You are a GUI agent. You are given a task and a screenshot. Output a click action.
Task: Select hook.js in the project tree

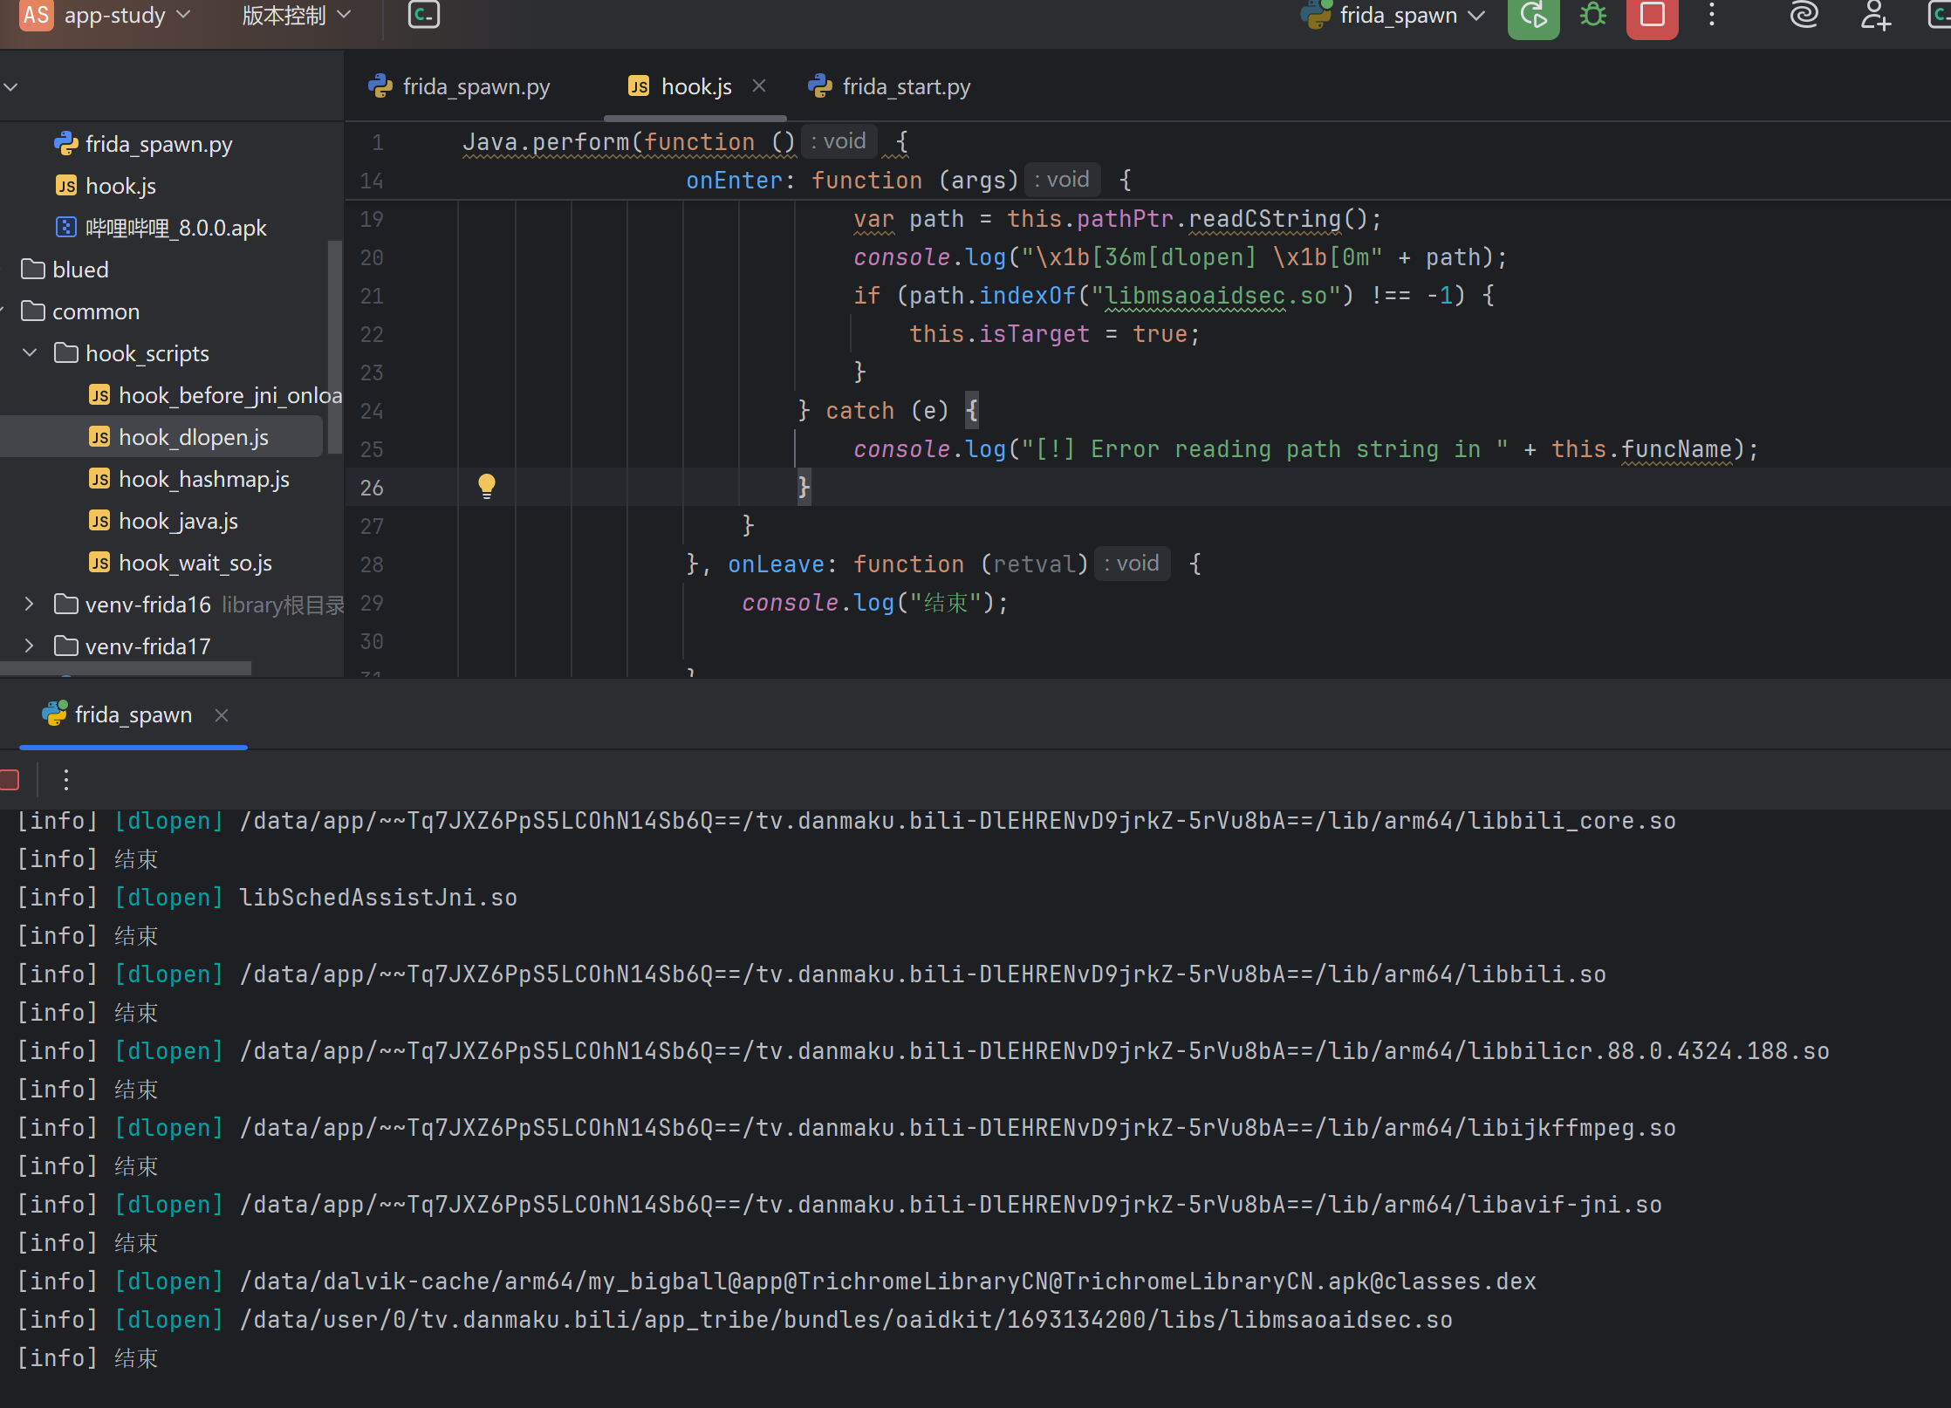(x=120, y=186)
